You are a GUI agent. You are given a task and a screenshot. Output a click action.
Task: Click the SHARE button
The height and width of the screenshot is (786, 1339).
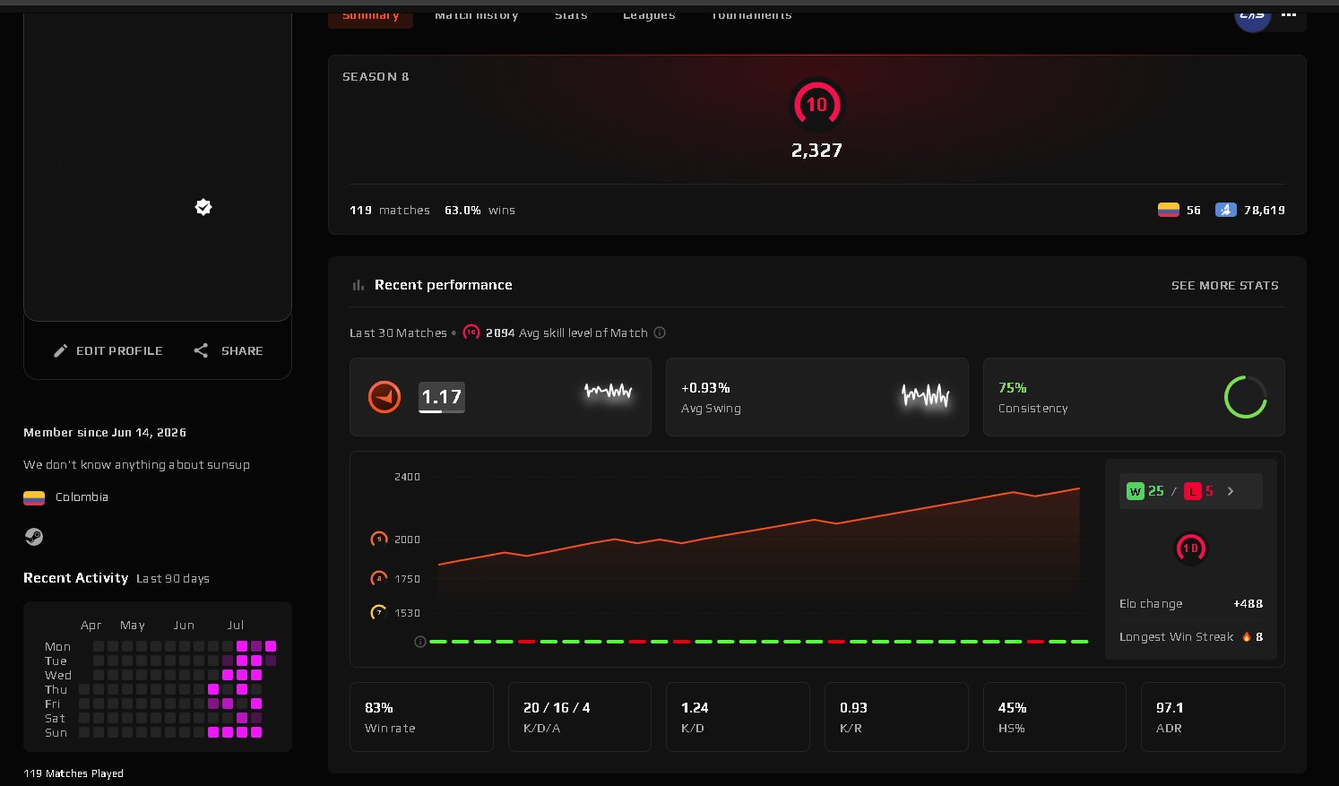pyautogui.click(x=229, y=351)
